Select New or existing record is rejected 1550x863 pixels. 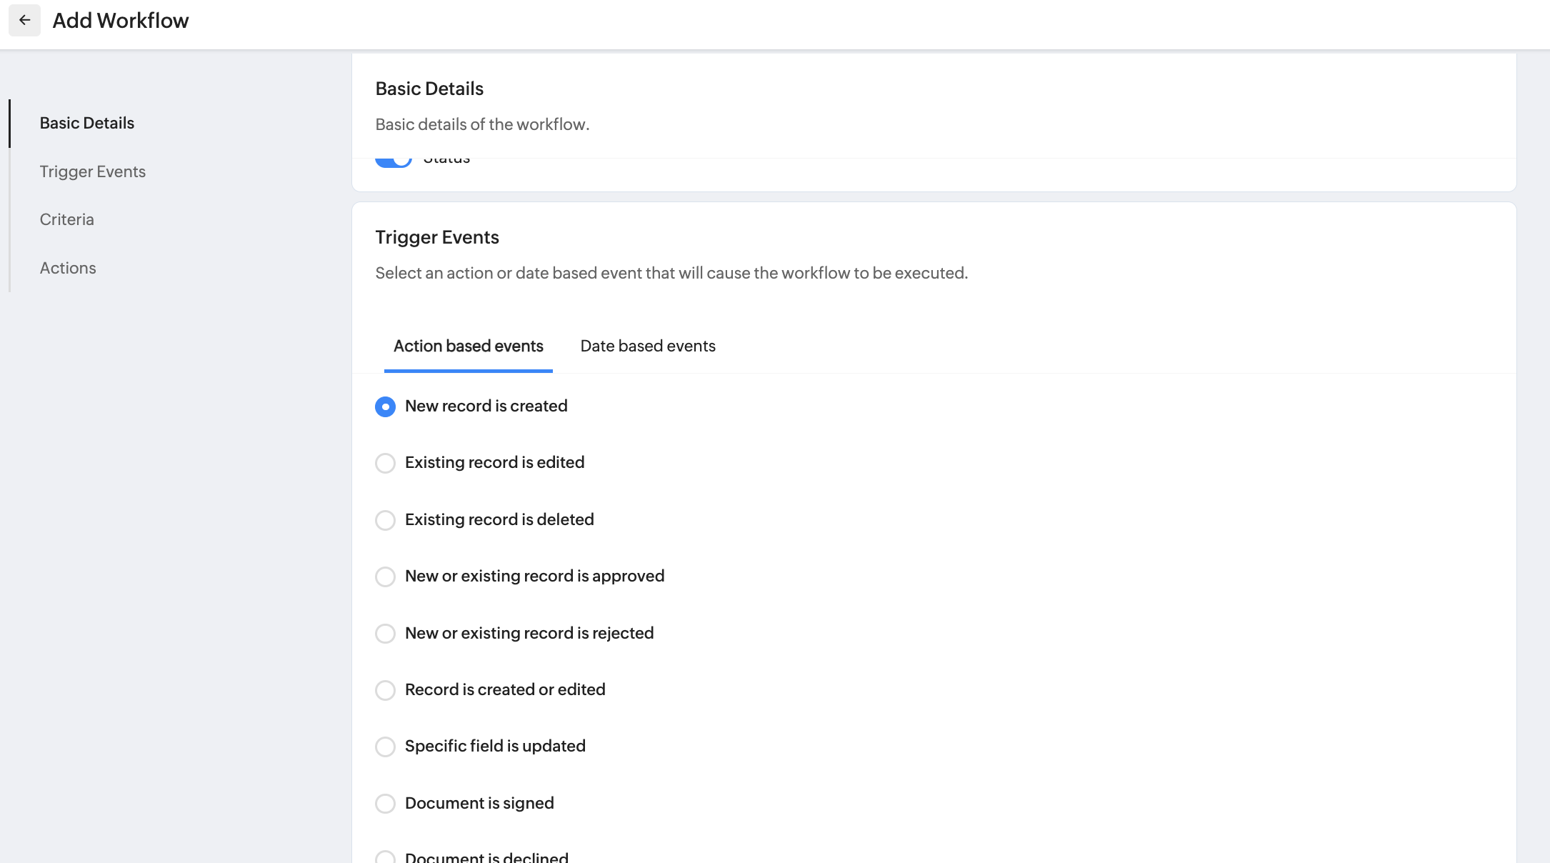pyautogui.click(x=385, y=634)
